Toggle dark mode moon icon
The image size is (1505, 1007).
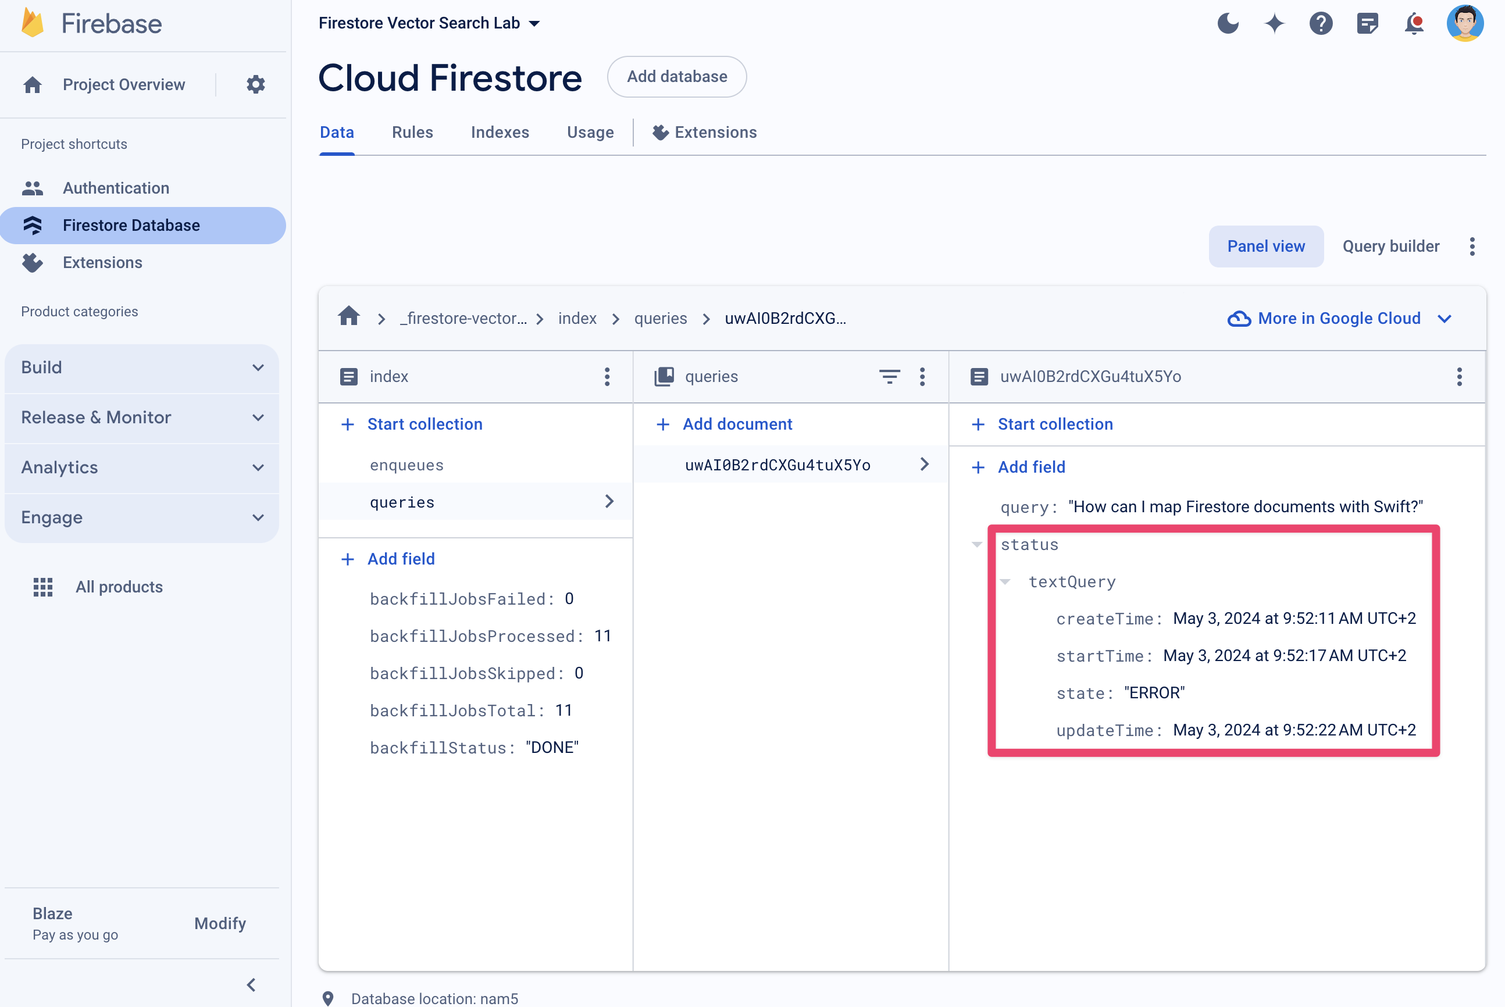pyautogui.click(x=1228, y=23)
